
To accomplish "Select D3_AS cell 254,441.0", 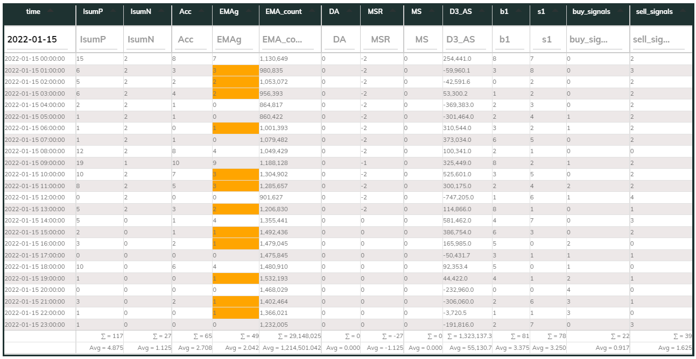I will pos(467,59).
